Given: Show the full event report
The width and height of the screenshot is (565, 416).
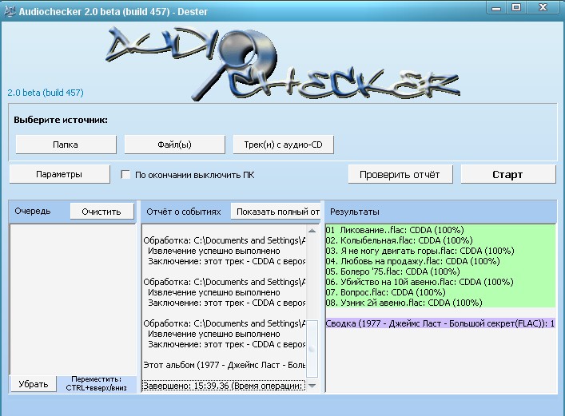Looking at the screenshot, I should coord(277,211).
